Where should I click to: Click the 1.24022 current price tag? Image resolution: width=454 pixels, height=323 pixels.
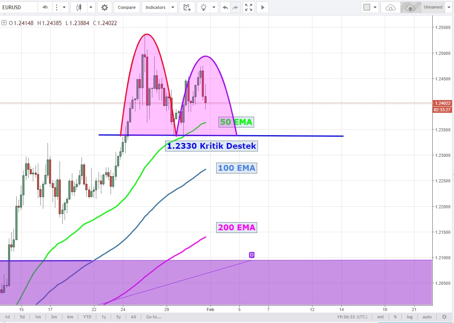(443, 103)
